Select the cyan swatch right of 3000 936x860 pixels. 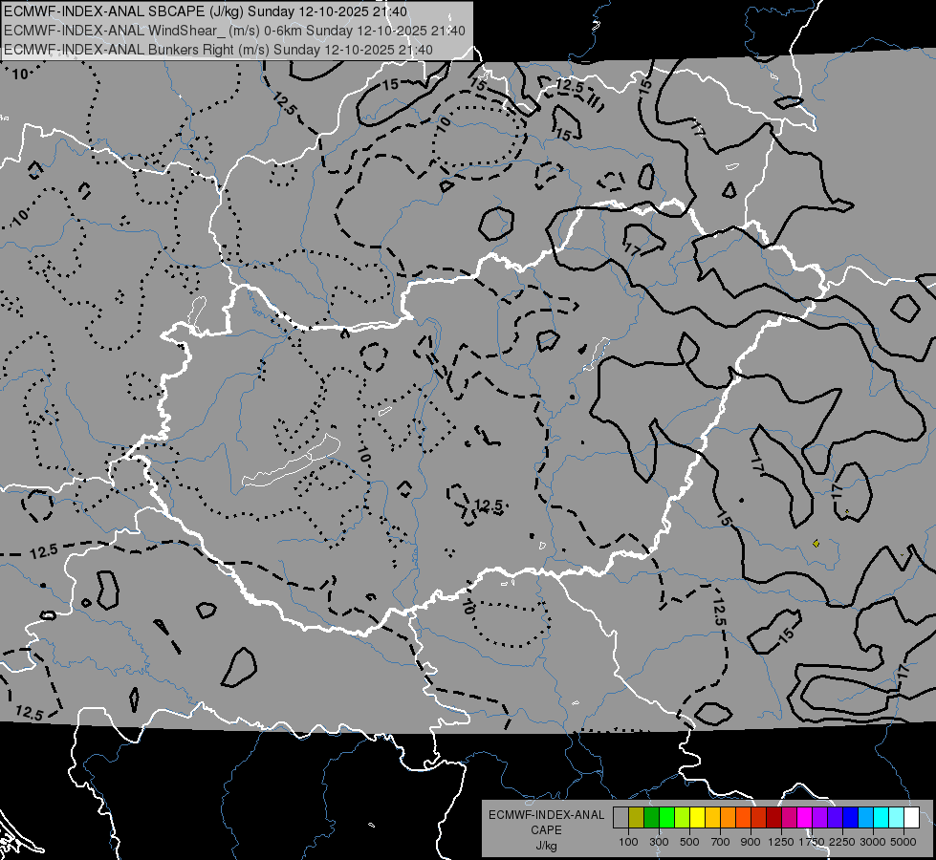click(882, 818)
